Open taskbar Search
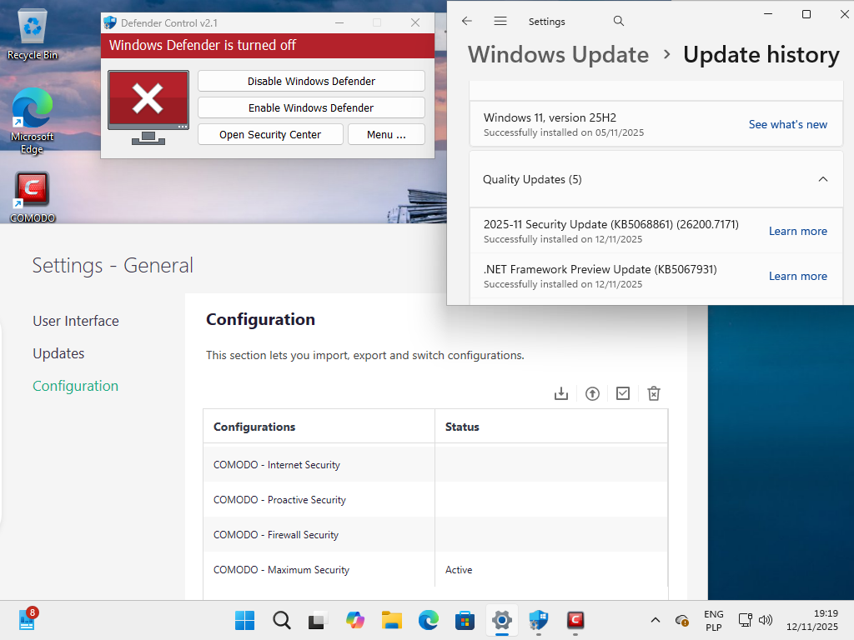 [x=282, y=620]
